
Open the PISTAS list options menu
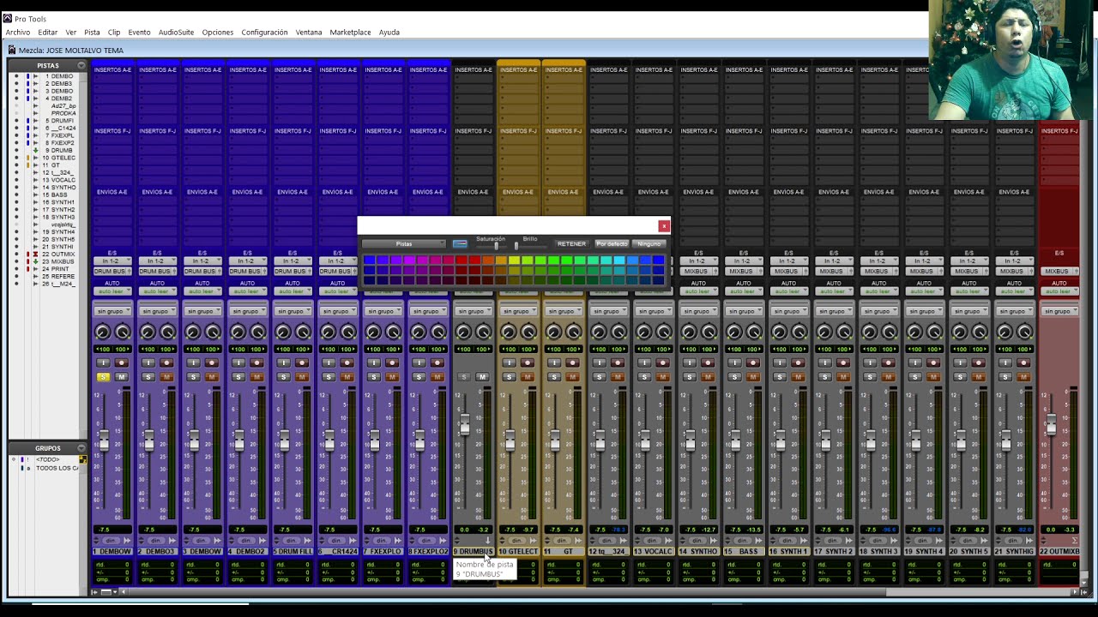81,65
